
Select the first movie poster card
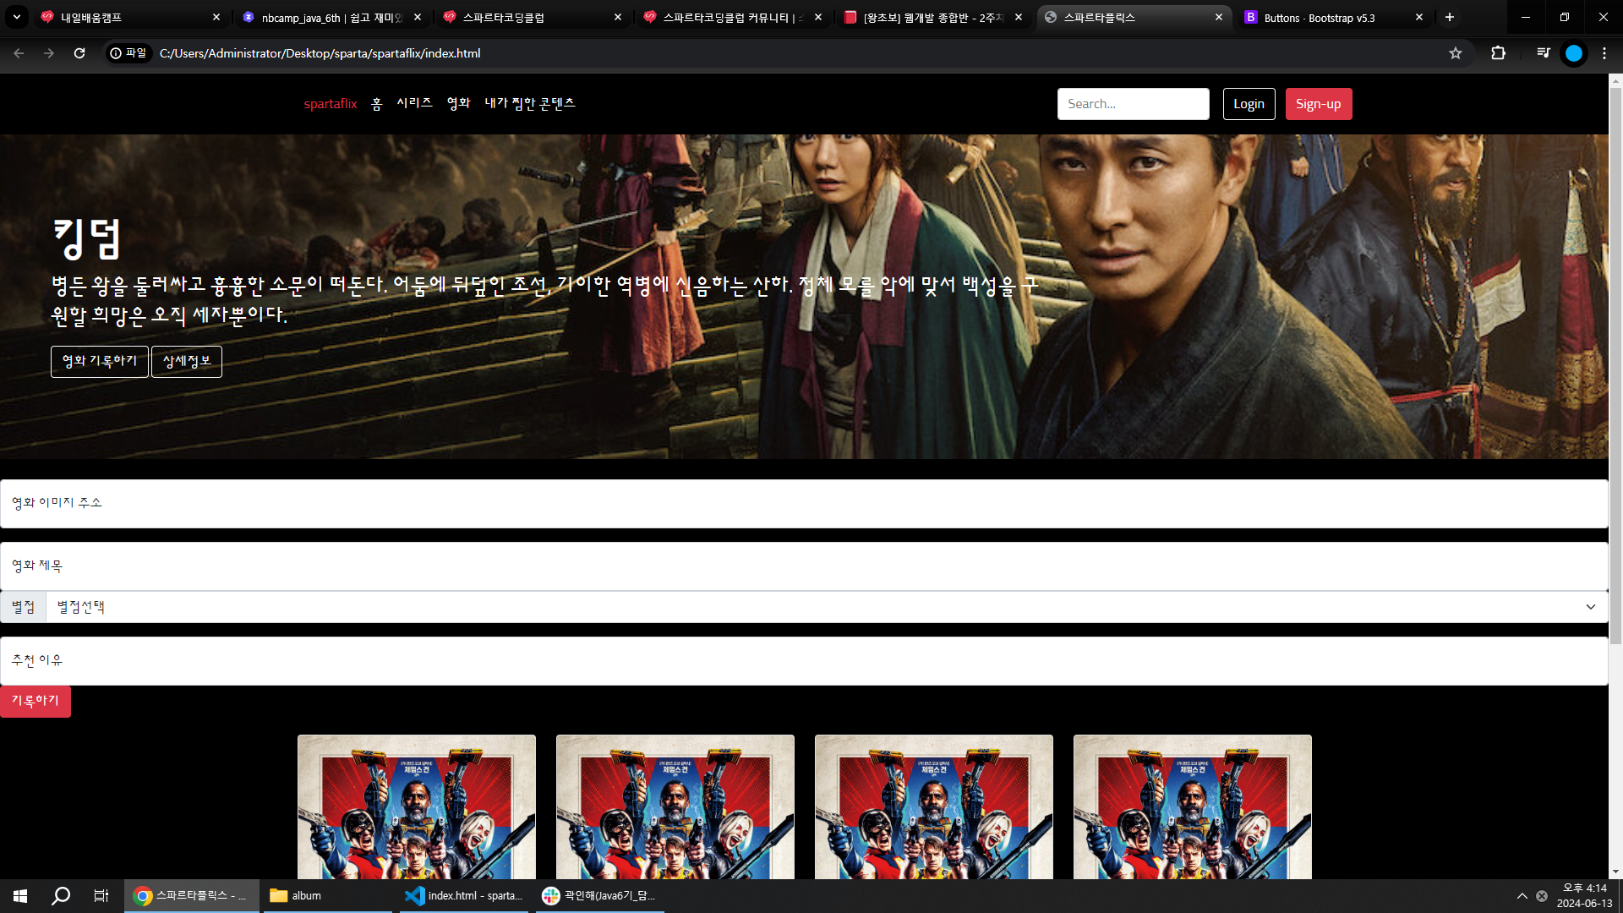pyautogui.click(x=417, y=807)
